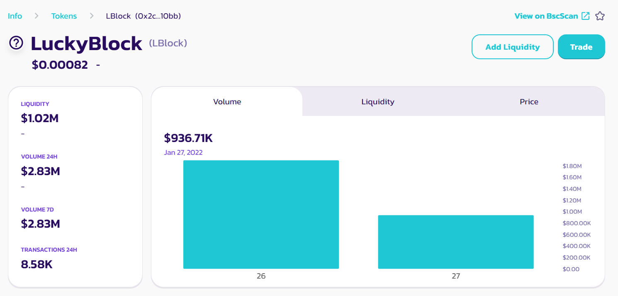Open the Price chart tab
The width and height of the screenshot is (618, 296).
click(x=529, y=101)
